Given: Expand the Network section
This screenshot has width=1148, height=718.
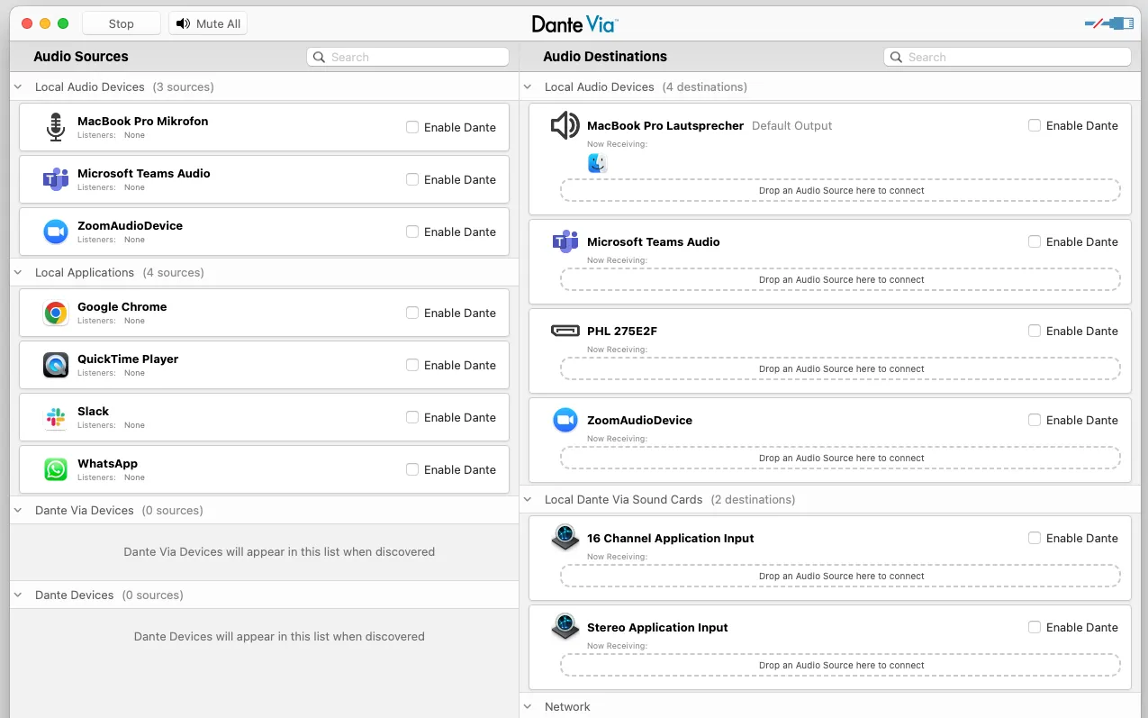Looking at the screenshot, I should coord(529,707).
